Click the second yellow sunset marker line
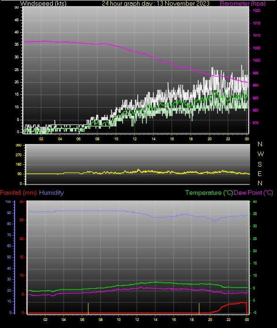Image resolution: width=277 pixels, height=328 pixels. pos(199,309)
